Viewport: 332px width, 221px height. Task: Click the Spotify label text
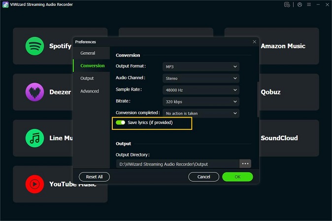tap(60, 46)
